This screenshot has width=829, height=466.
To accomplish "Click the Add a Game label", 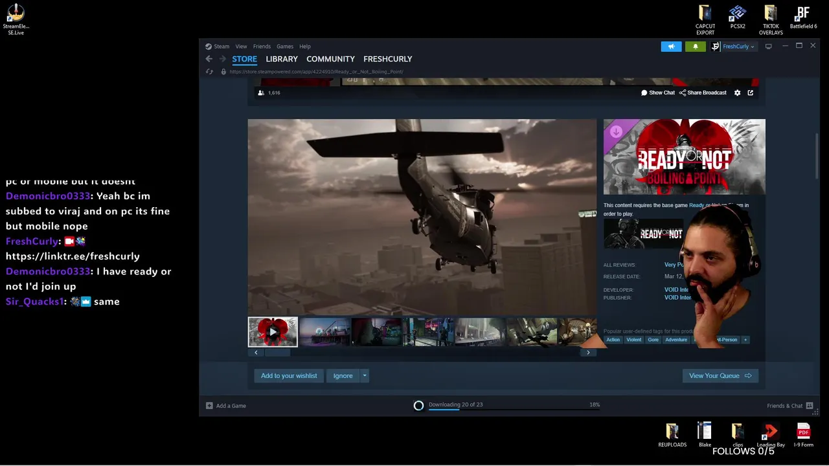I will tap(231, 406).
